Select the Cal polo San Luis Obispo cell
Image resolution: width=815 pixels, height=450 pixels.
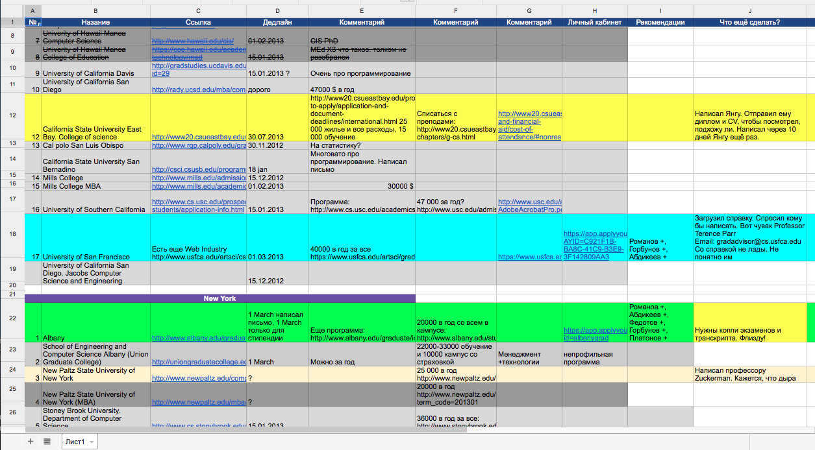point(95,145)
